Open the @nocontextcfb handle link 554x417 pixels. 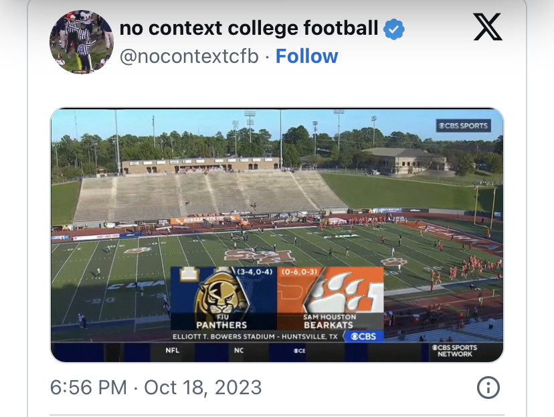(189, 56)
